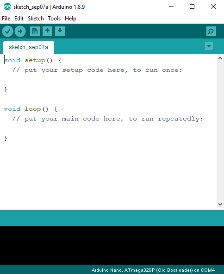
Task: Click the Arduino Nano board status text
Action: click(153, 270)
